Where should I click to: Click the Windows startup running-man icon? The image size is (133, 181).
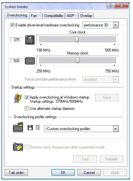[x=18, y=99]
